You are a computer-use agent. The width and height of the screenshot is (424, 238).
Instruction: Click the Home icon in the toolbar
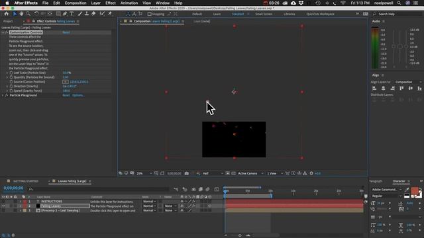click(7, 14)
